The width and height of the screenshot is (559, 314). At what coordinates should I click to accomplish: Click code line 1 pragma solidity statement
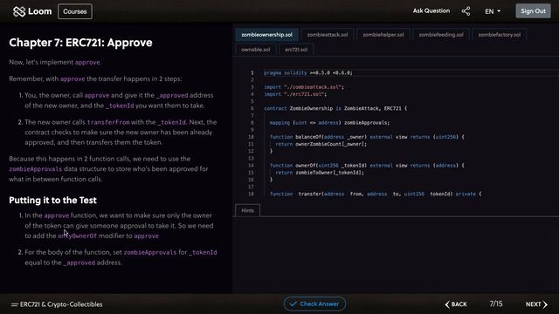pos(308,72)
